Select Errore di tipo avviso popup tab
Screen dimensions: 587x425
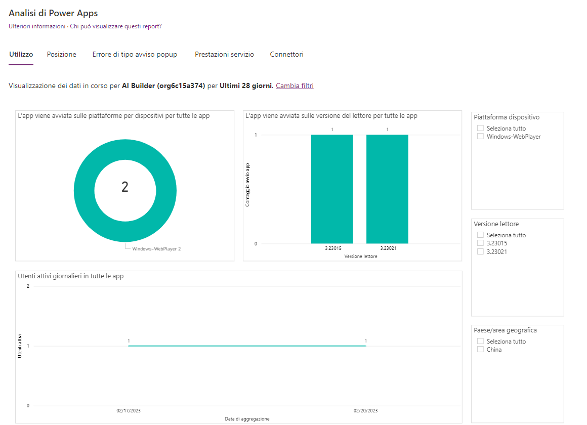(135, 54)
